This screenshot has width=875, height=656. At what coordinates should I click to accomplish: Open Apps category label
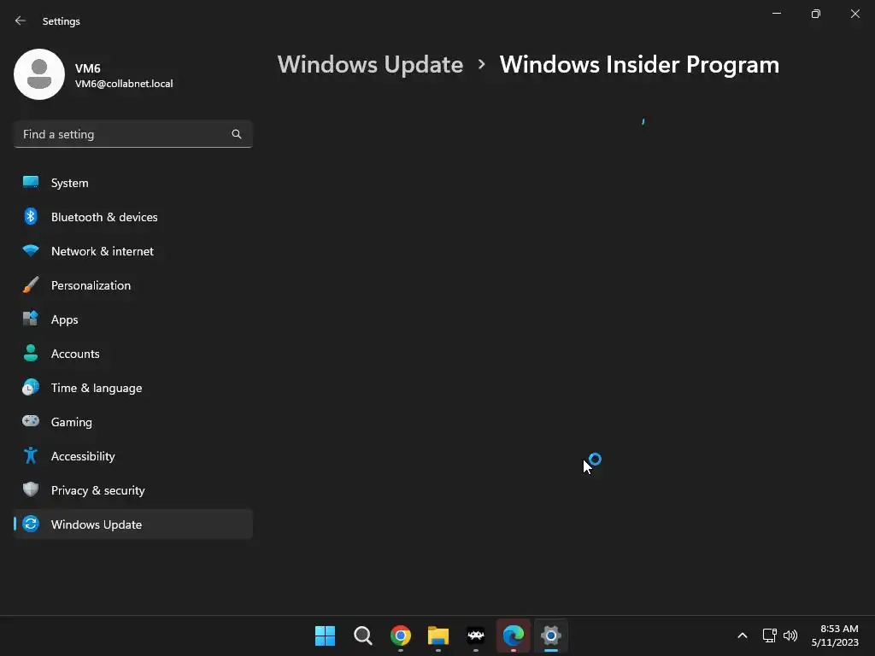tap(65, 319)
